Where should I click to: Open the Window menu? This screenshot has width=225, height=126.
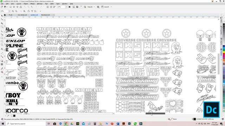click(x=65, y=4)
